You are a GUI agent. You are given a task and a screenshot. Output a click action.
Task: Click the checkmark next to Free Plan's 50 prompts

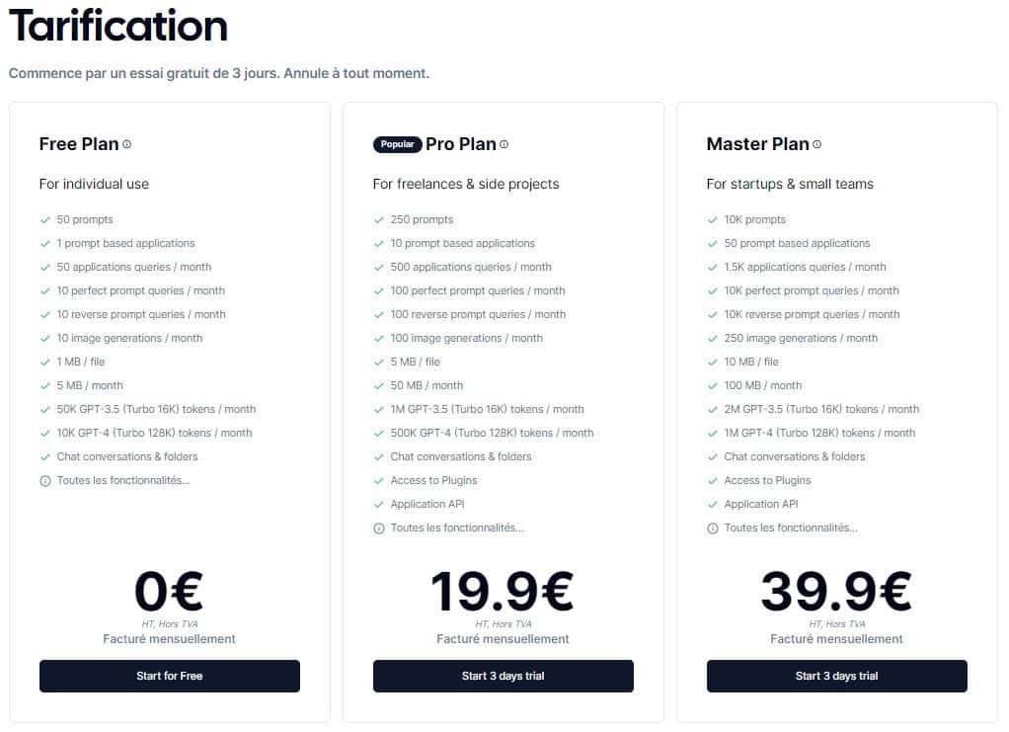(x=44, y=220)
